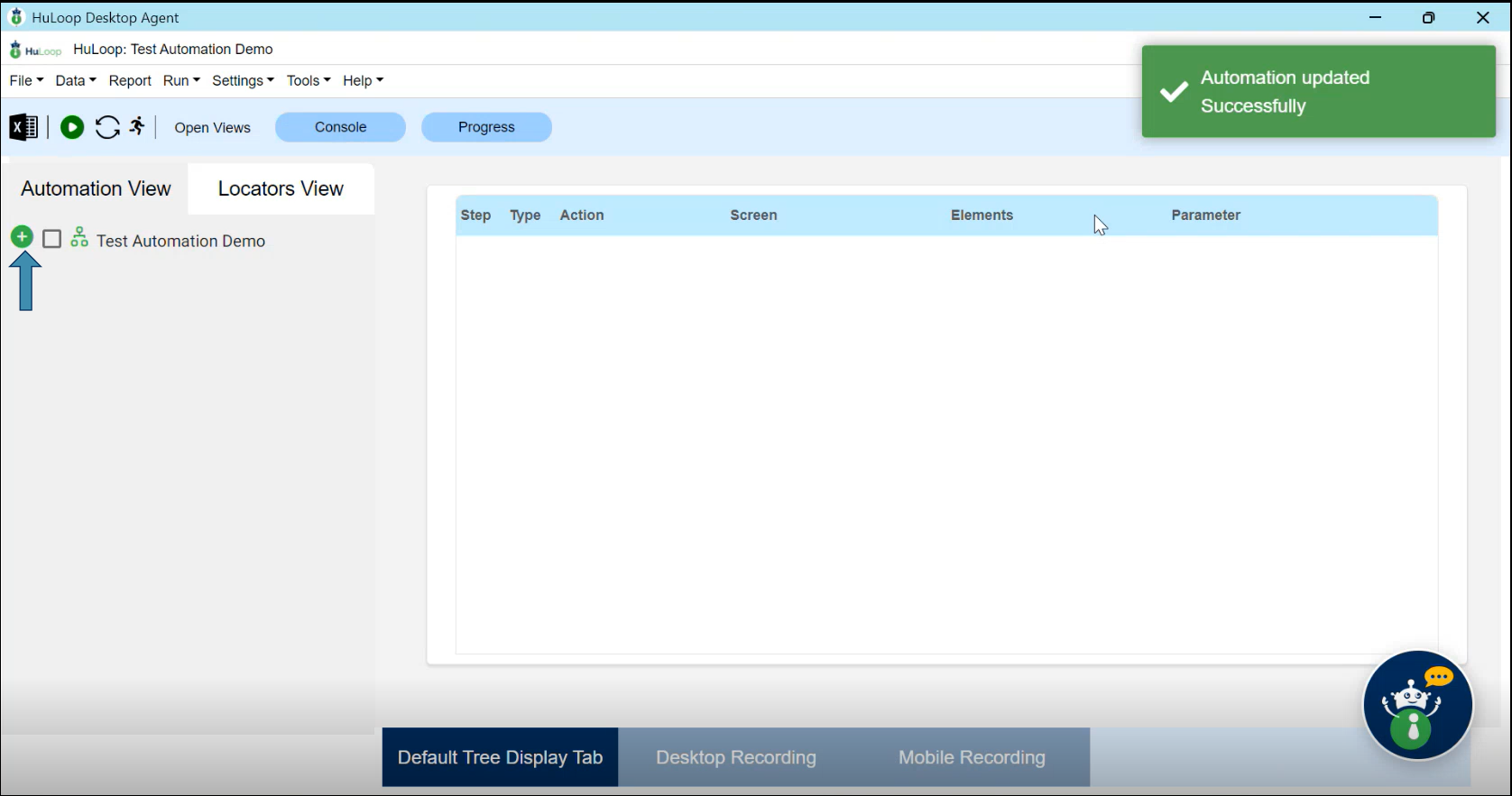The height and width of the screenshot is (796, 1512).
Task: Click the hierarchy icon beside Test Automation Demo
Action: pos(79,238)
